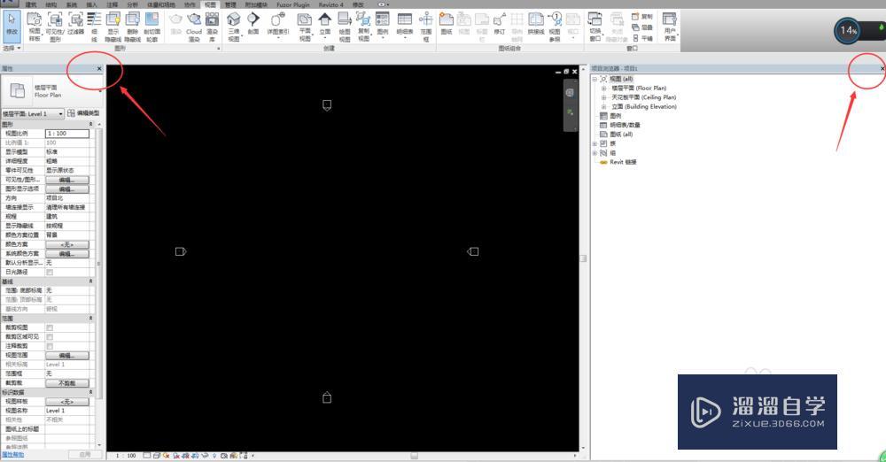The height and width of the screenshot is (462, 886).
Task: Click the 不剪裁 (No clip) button
Action: pos(66,383)
